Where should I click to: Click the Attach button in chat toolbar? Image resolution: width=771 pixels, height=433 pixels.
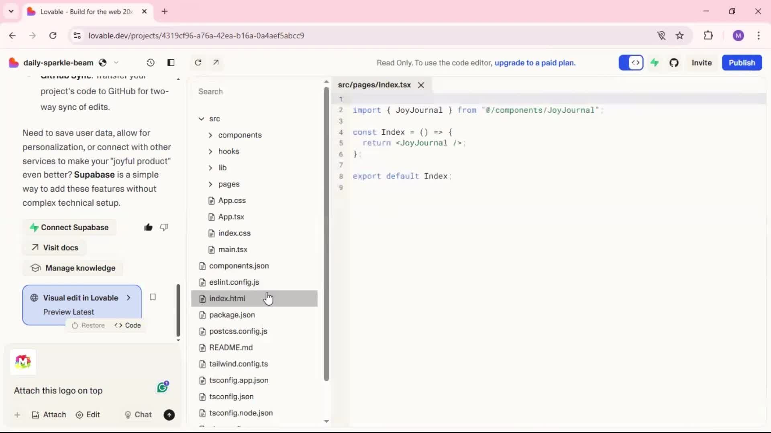[49, 415]
